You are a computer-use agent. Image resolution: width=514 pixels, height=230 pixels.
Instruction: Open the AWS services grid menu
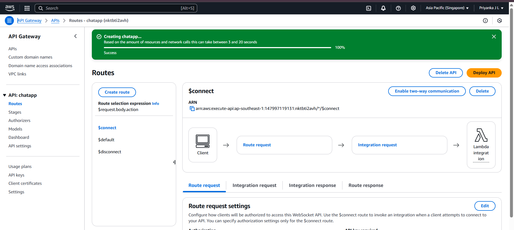[27, 8]
